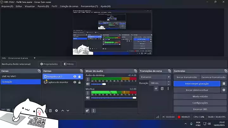Open source properties gear in Fontes toolbar
Image resolution: width=228 pixels, height=128 pixels.
click(x=56, y=111)
